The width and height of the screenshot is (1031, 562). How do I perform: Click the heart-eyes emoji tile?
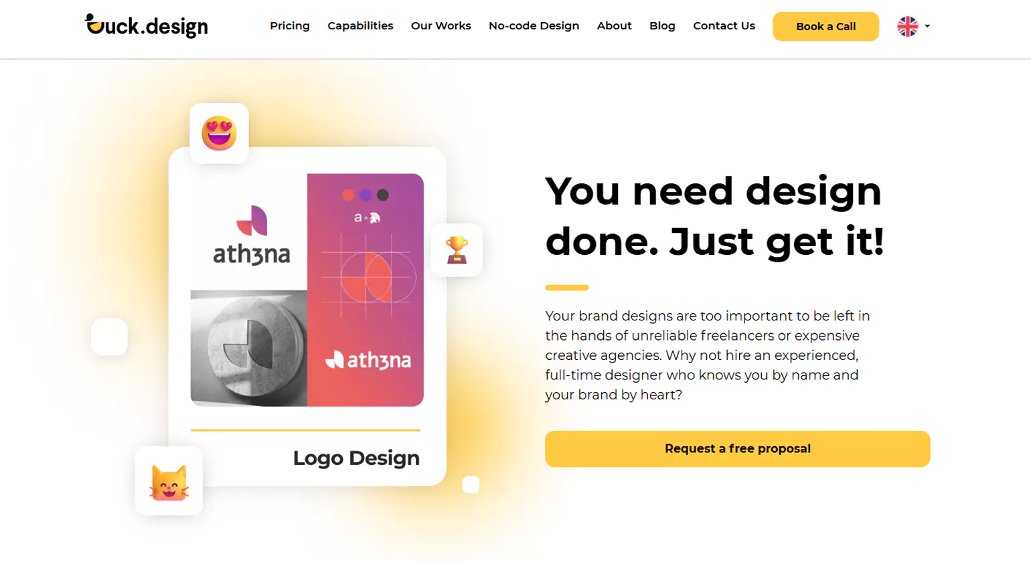[219, 133]
